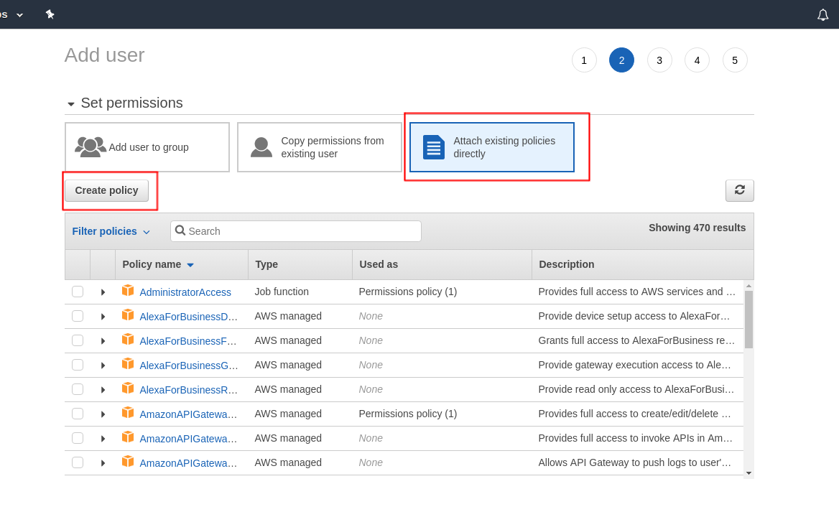Go to step 3 of wizard
Image resolution: width=839 pixels, height=512 pixels.
pos(659,60)
